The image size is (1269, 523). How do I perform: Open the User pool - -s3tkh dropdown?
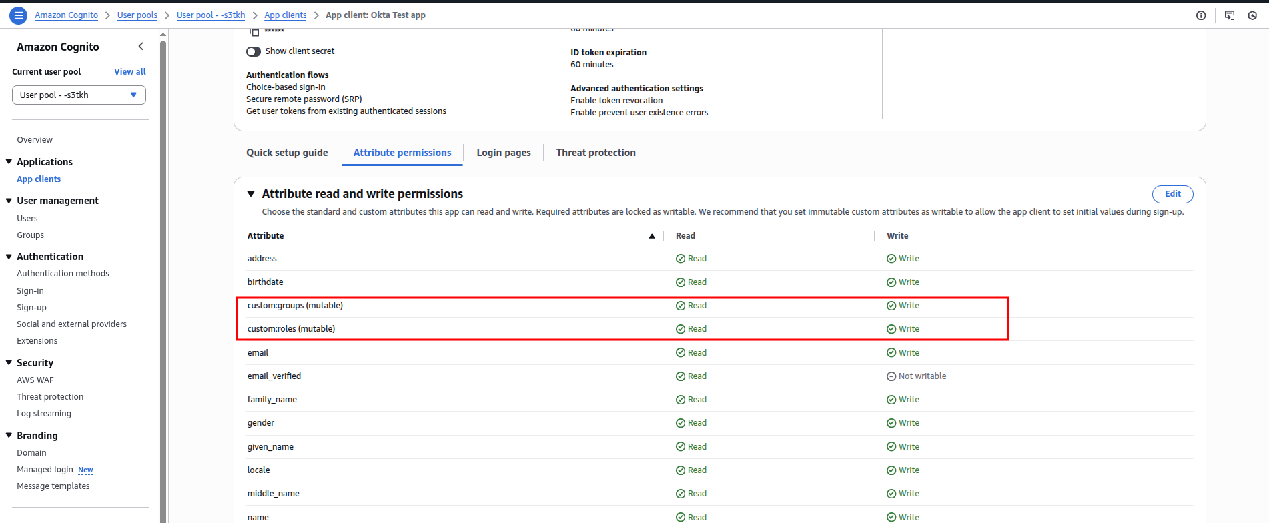(x=79, y=95)
